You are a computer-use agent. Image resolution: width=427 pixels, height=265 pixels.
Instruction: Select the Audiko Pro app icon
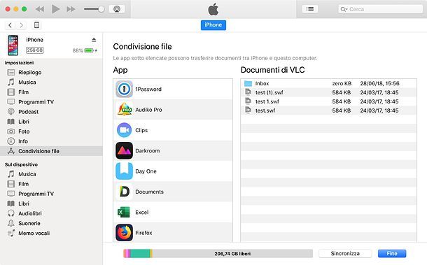pyautogui.click(x=124, y=109)
